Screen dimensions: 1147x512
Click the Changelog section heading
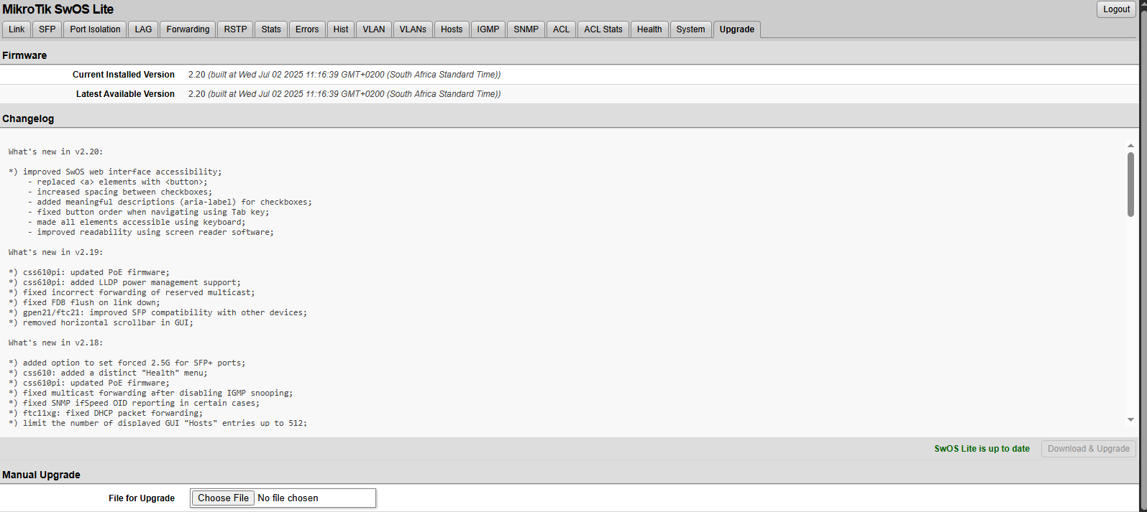pyautogui.click(x=28, y=118)
